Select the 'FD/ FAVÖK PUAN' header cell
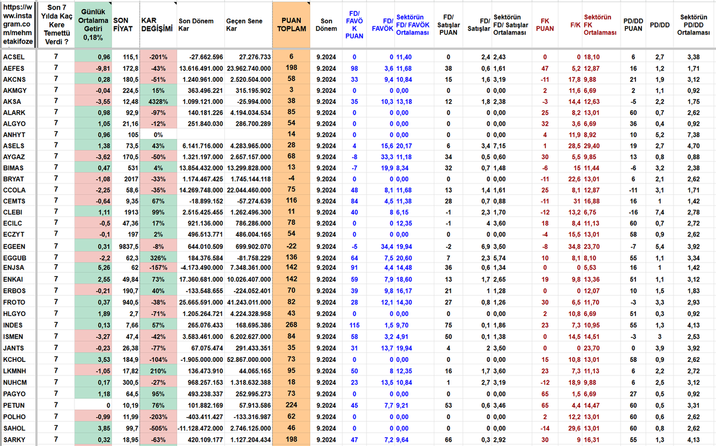716x446 pixels. point(354,24)
